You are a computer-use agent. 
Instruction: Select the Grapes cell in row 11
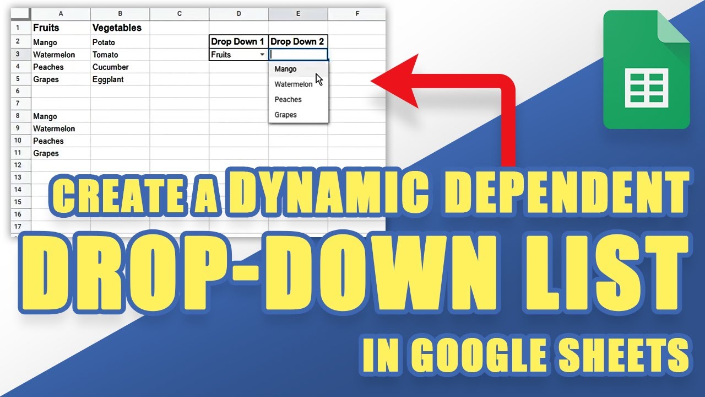coord(61,153)
